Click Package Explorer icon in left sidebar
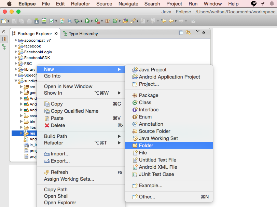 [x=4, y=39]
